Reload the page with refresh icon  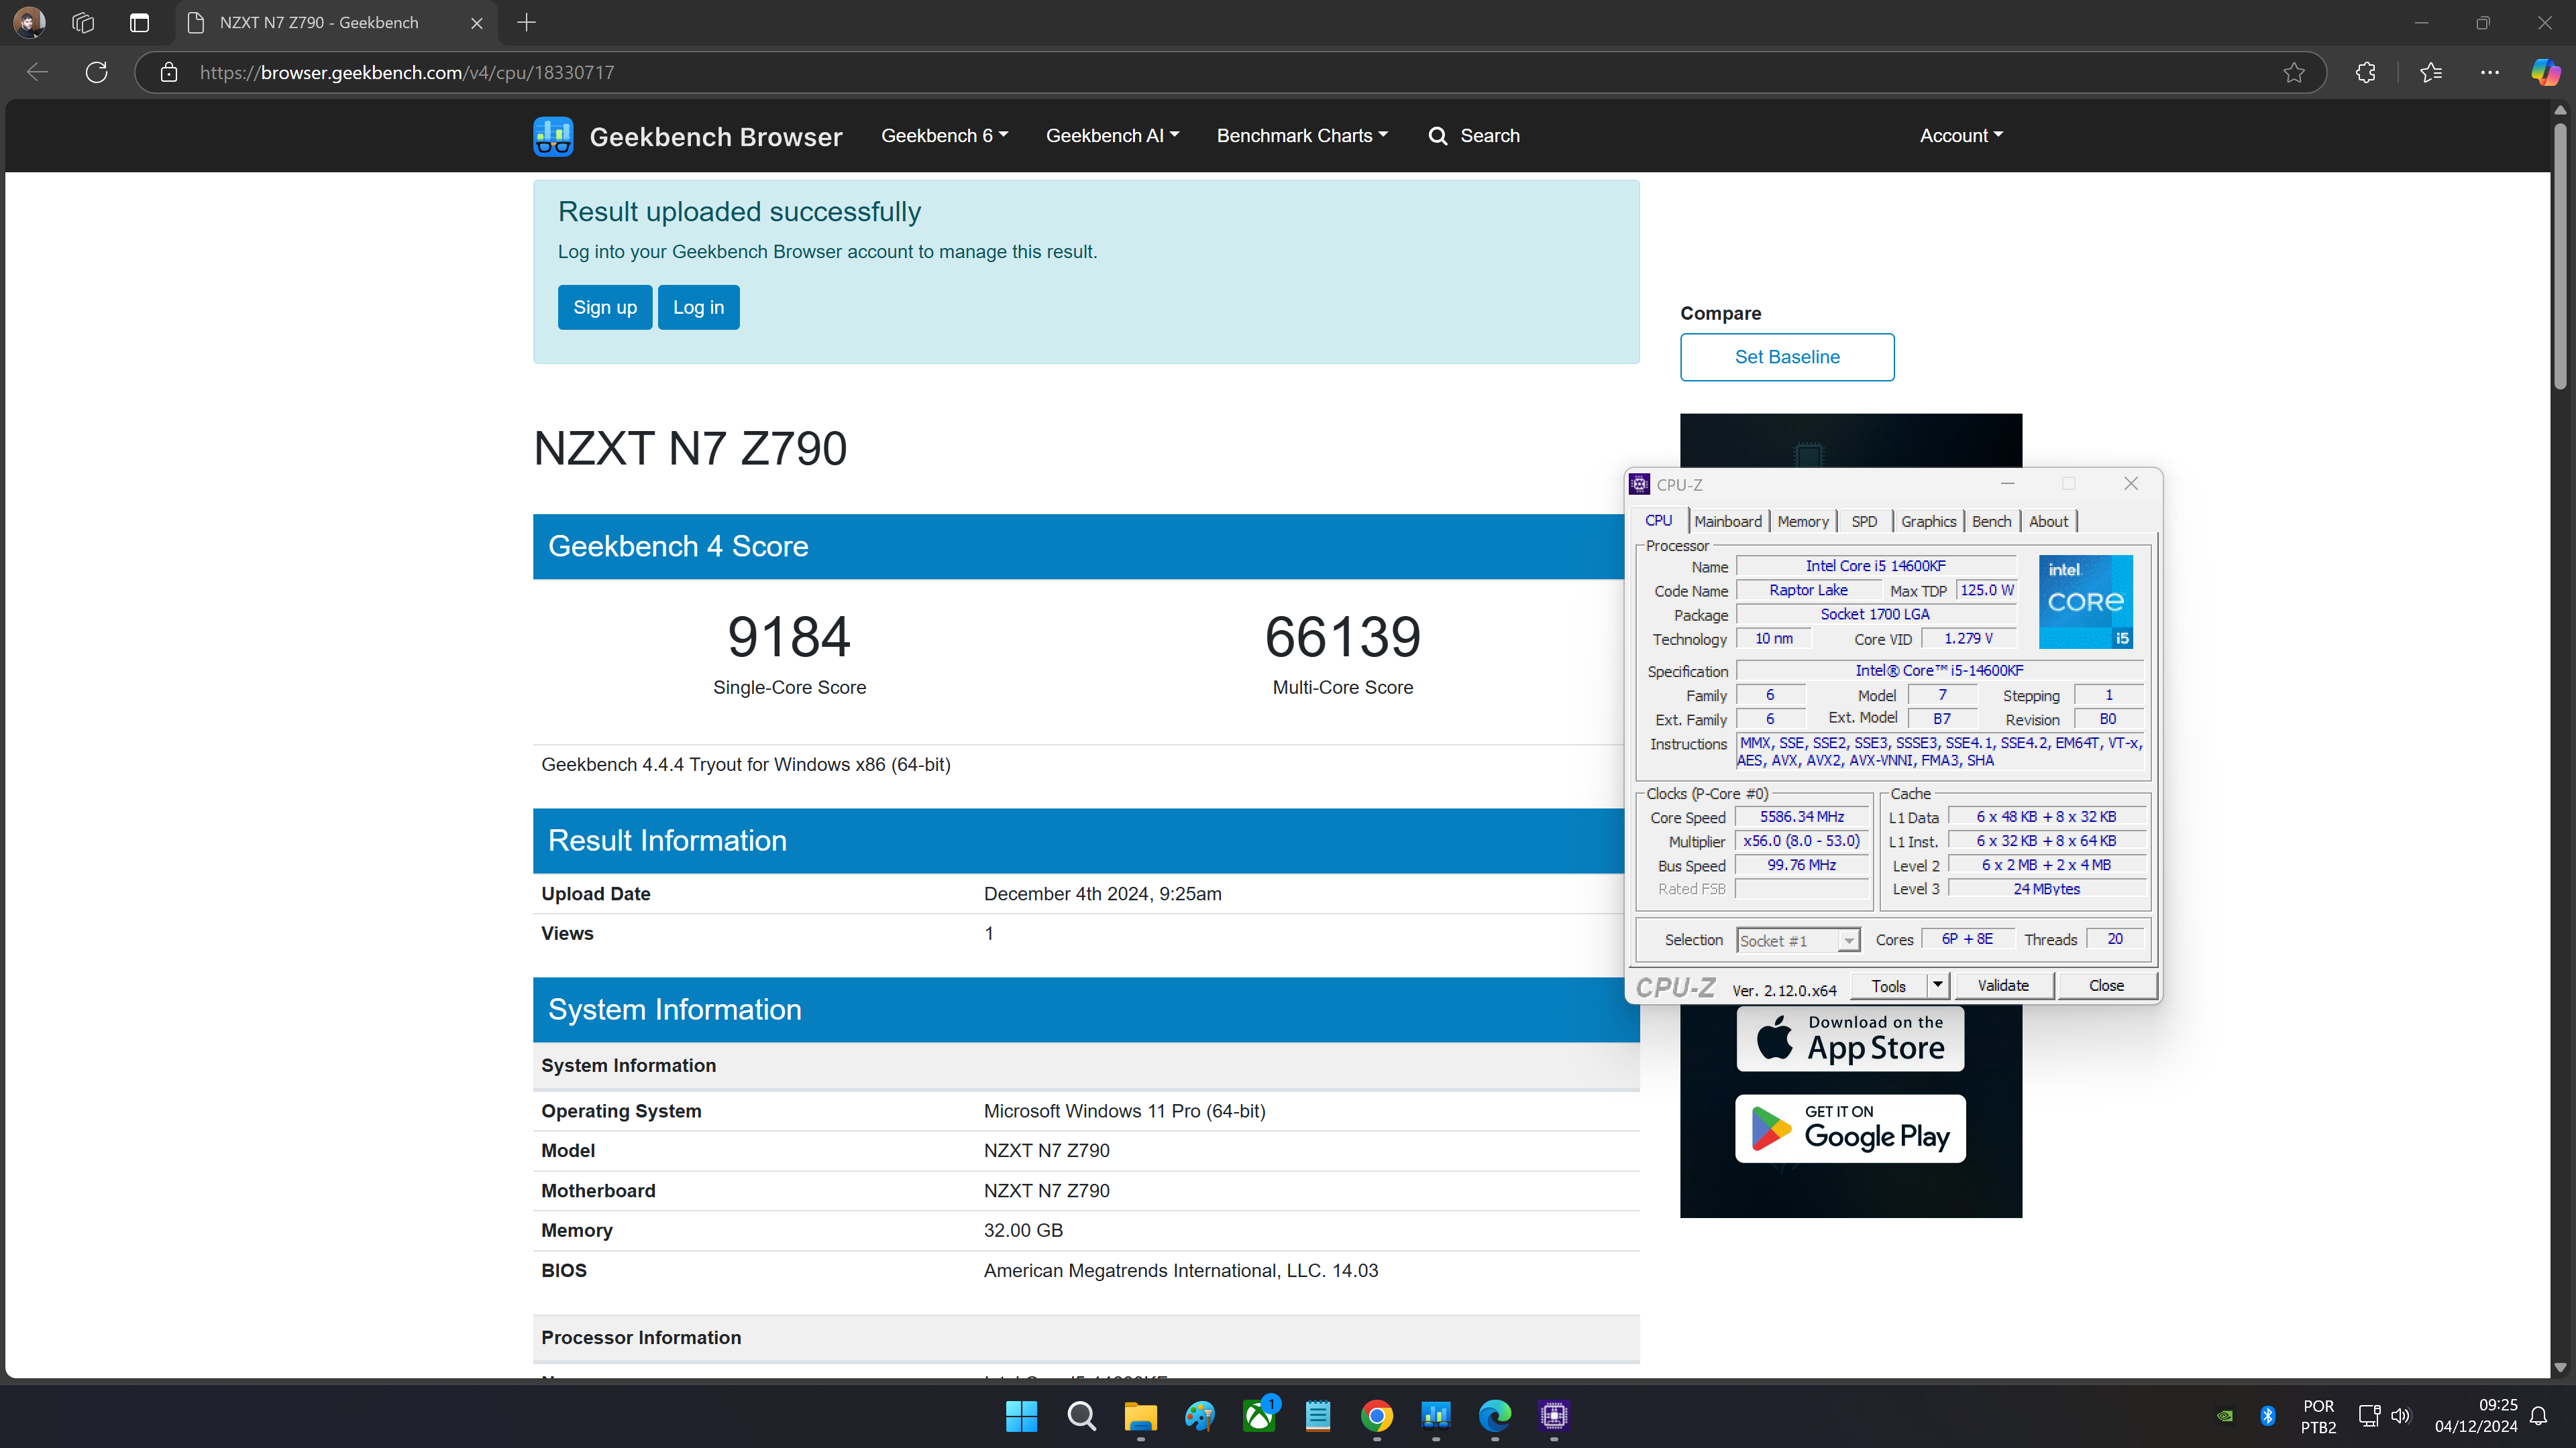tap(97, 72)
